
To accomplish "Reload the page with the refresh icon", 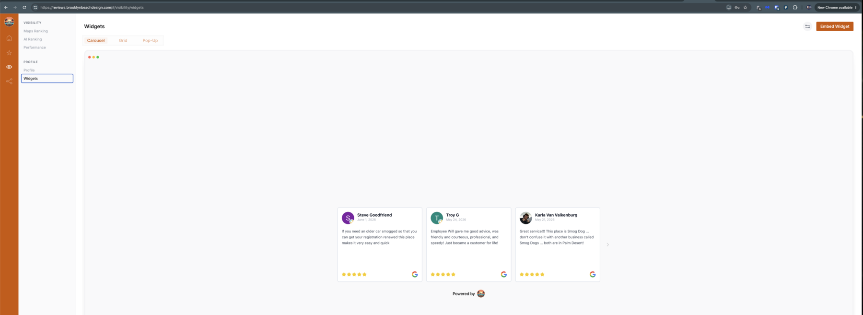I will tap(24, 8).
